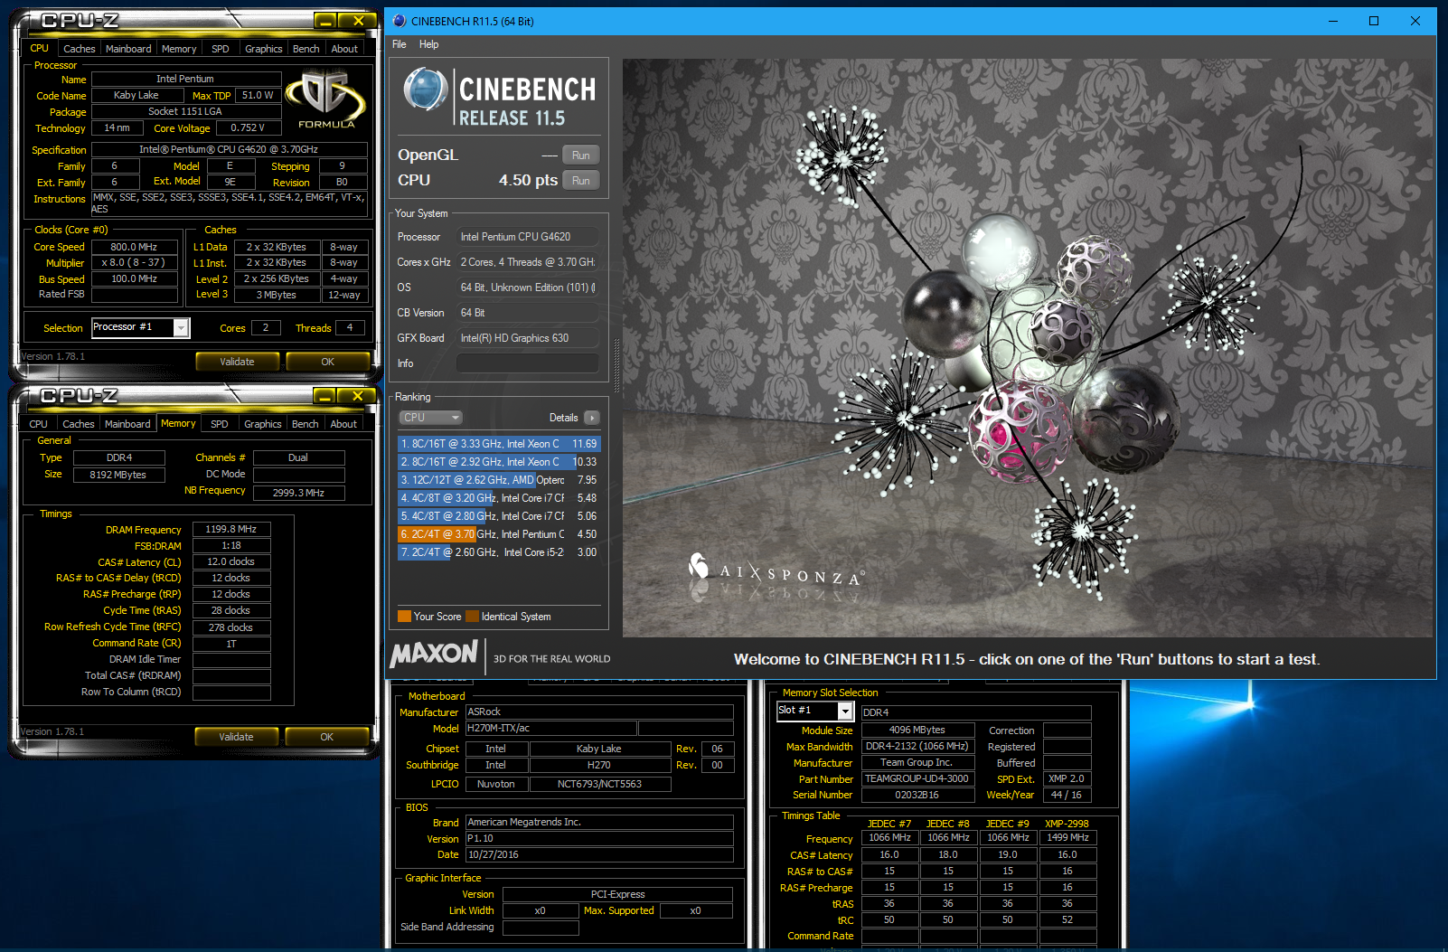The image size is (1448, 952).
Task: Click the MAXON logo
Action: 434,654
